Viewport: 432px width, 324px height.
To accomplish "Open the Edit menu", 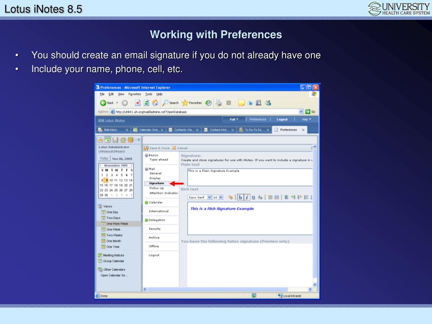I will pyautogui.click(x=111, y=94).
